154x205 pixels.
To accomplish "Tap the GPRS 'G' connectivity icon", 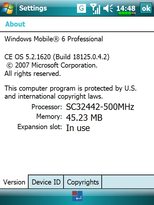I will 81,8.
